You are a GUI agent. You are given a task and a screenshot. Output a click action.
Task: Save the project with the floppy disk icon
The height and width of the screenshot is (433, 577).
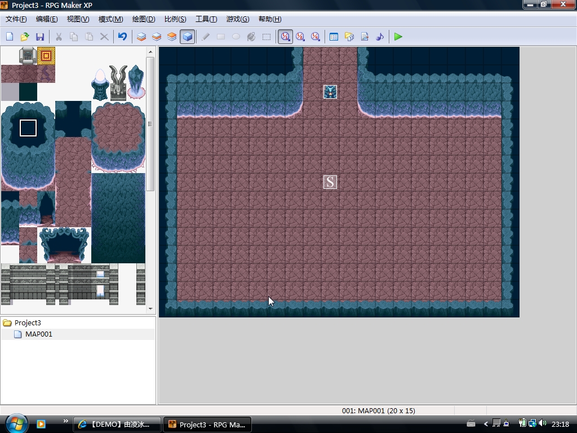[x=40, y=37]
